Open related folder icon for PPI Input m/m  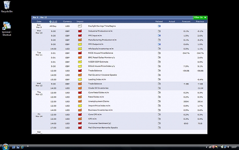[x=159, y=35]
